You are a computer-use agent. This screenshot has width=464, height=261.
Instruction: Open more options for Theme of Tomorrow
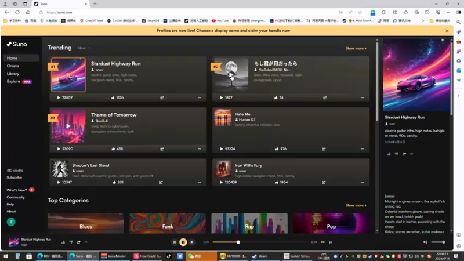pyautogui.click(x=199, y=149)
